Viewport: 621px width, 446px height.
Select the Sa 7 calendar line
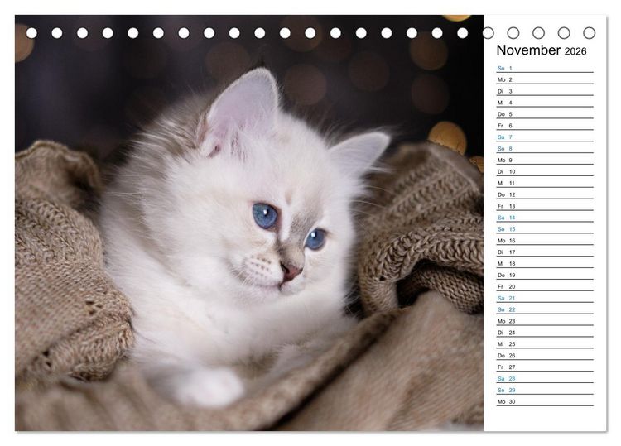pos(545,137)
